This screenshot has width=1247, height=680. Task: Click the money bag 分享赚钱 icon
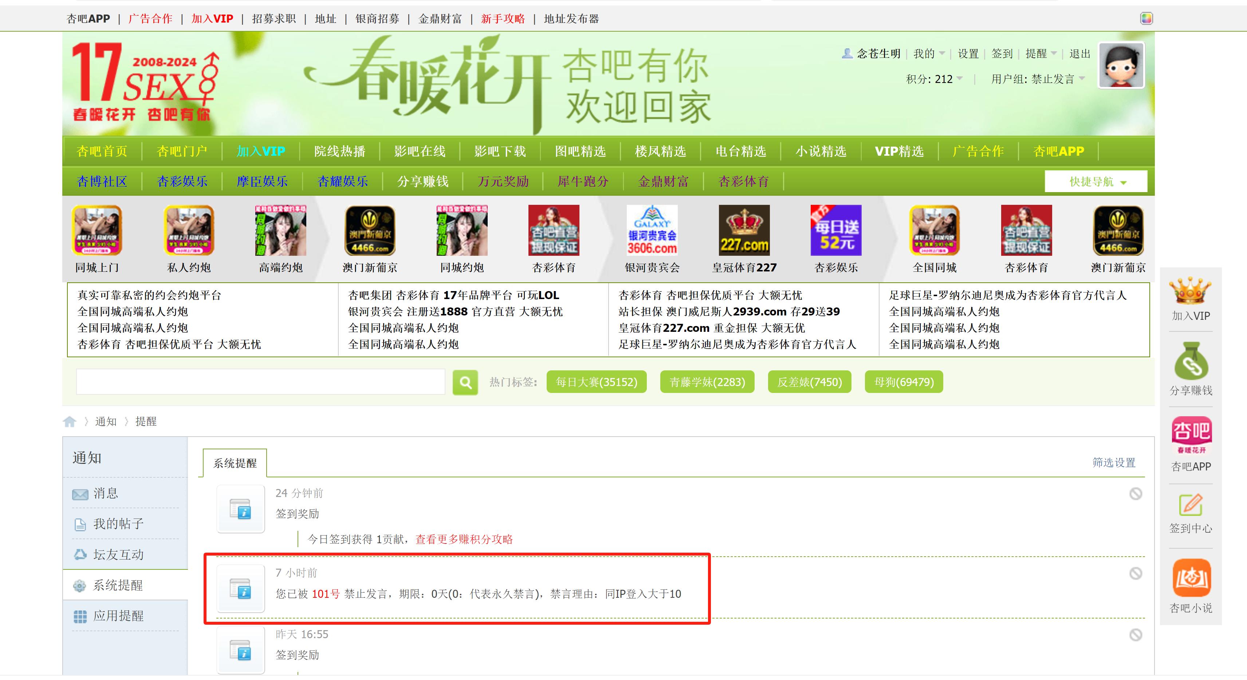point(1191,361)
